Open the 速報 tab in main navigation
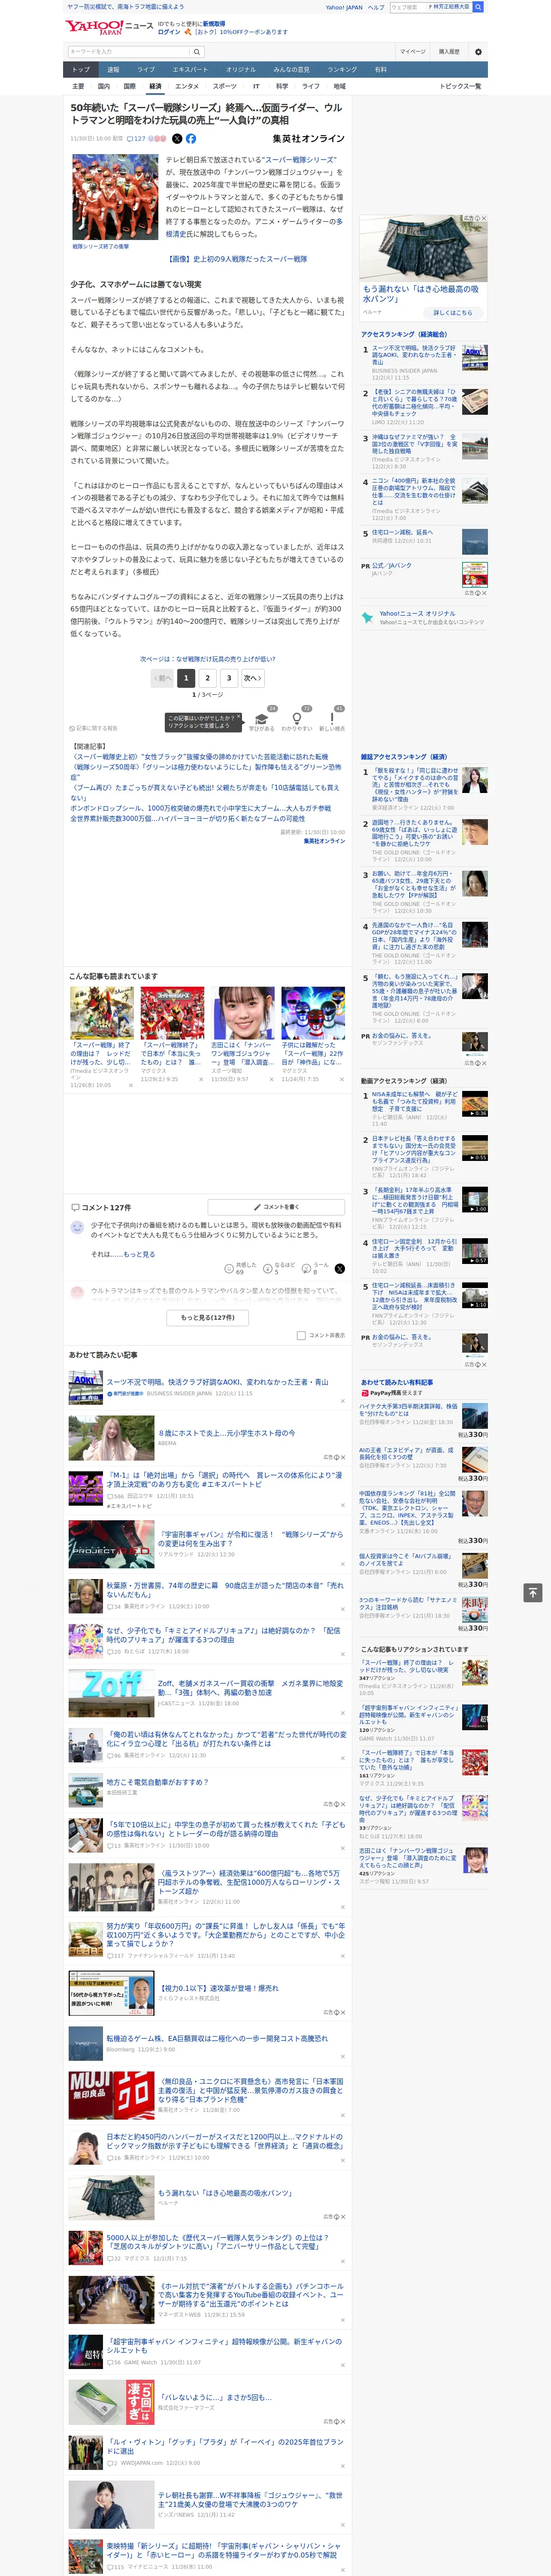Viewport: 551px width, 2576px height. 113,70
